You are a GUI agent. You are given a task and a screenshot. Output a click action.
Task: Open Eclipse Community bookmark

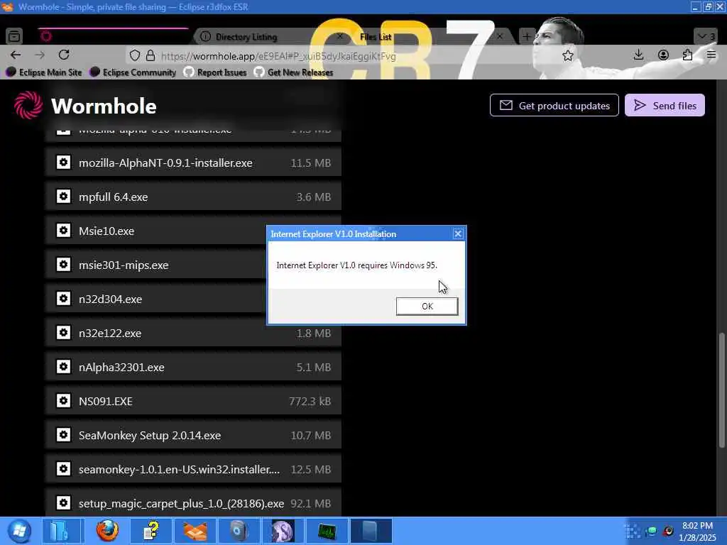[x=133, y=72]
